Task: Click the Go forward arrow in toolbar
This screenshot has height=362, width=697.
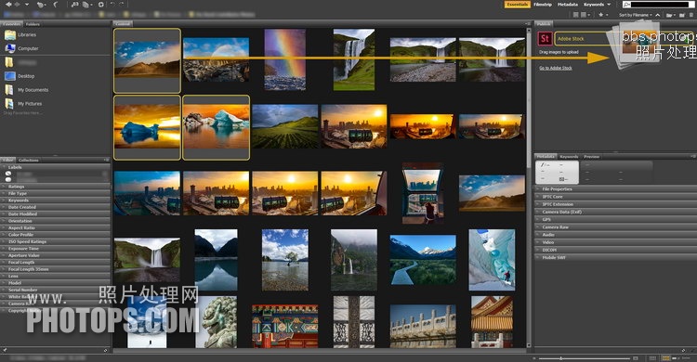Action: point(18,5)
